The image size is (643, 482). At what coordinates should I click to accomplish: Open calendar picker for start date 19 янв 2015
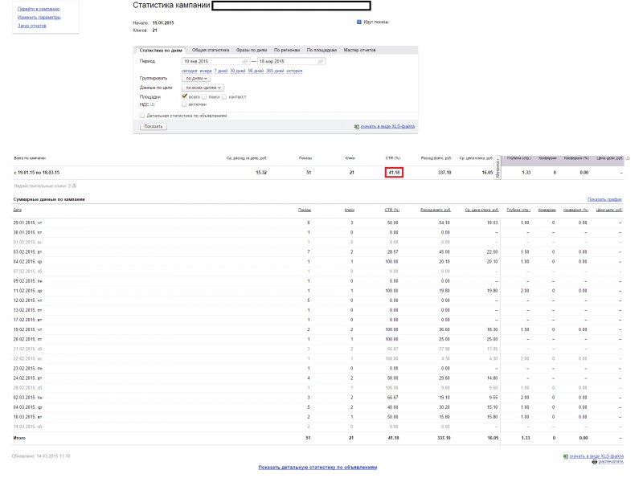click(245, 62)
